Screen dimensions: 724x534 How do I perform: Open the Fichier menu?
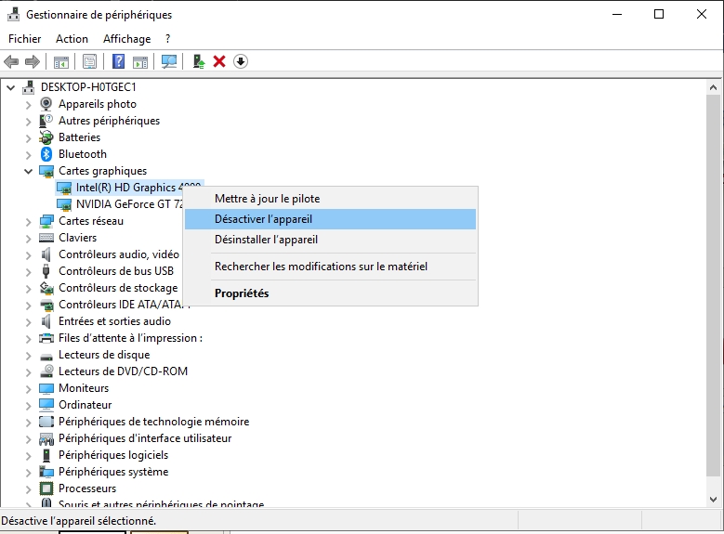click(x=25, y=39)
